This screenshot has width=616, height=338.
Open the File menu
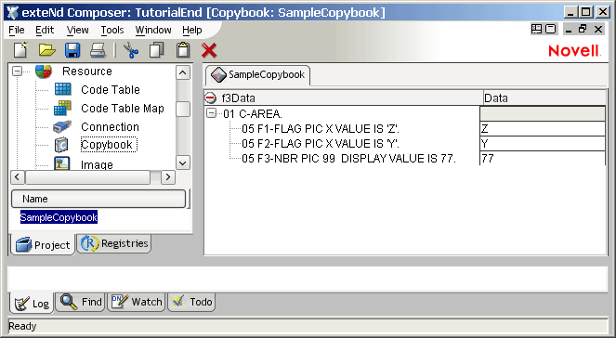pyautogui.click(x=17, y=30)
